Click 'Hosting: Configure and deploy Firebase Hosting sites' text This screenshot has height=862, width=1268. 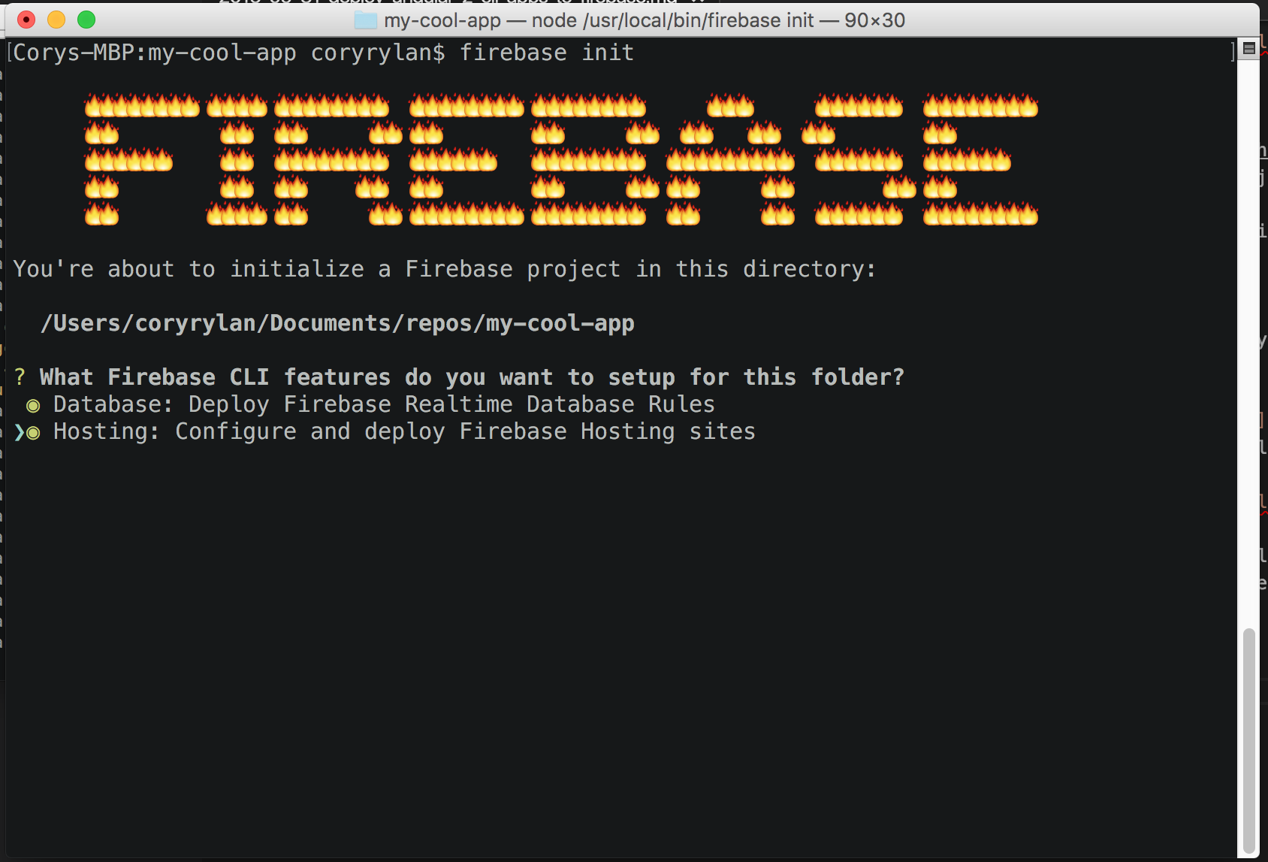pos(404,431)
